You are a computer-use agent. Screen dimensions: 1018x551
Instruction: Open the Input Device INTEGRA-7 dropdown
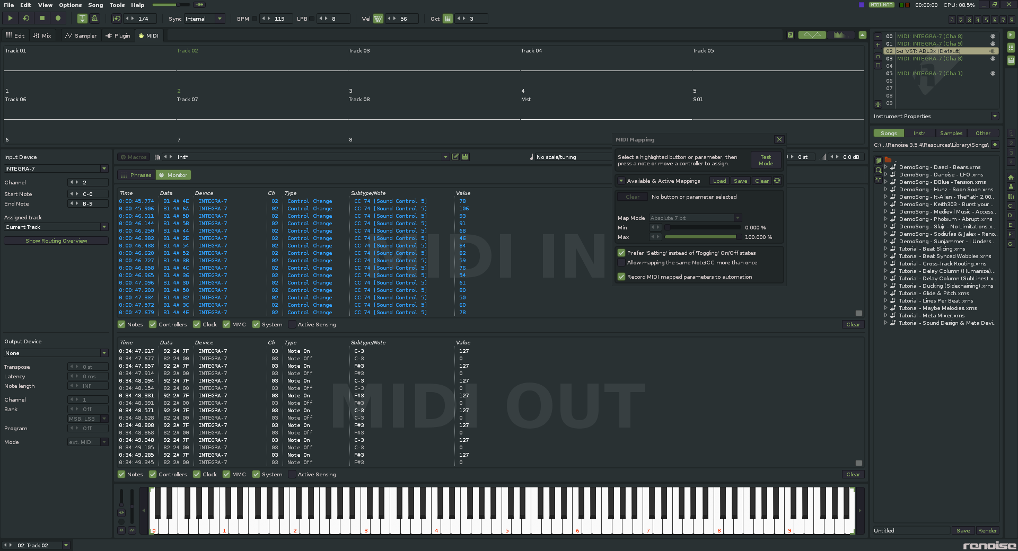[56, 168]
